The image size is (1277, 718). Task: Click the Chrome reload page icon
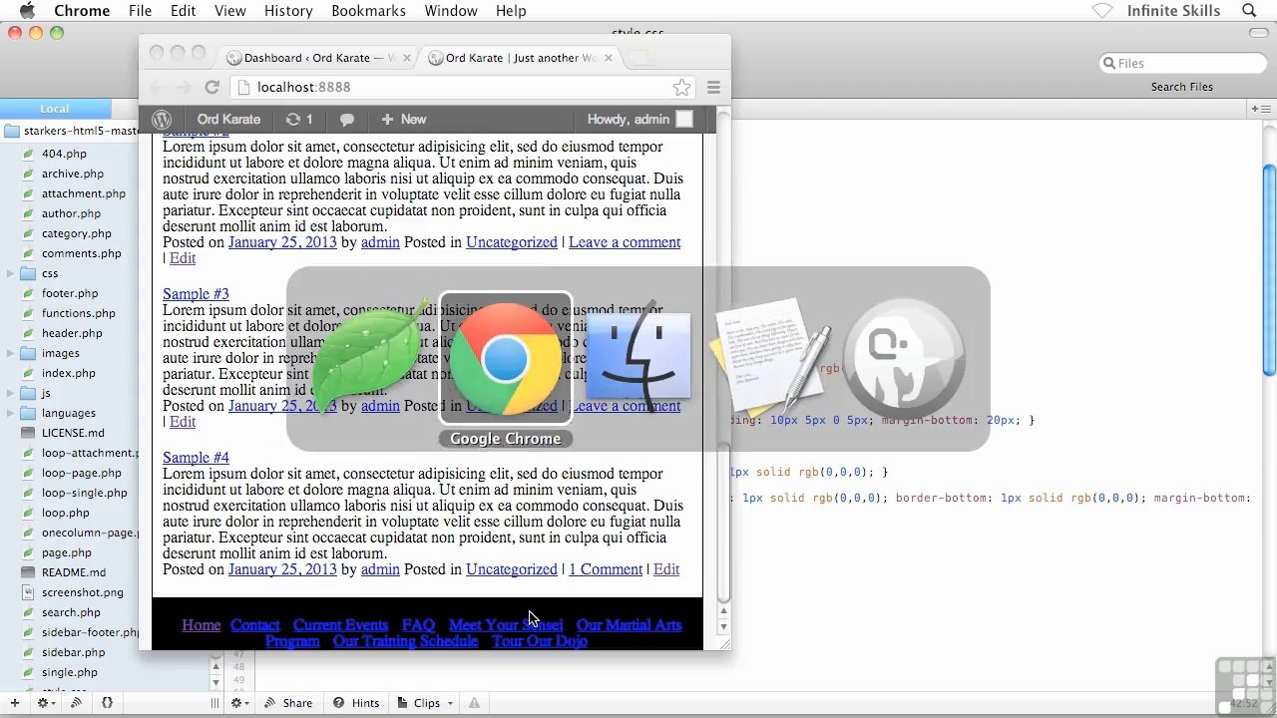(x=212, y=87)
